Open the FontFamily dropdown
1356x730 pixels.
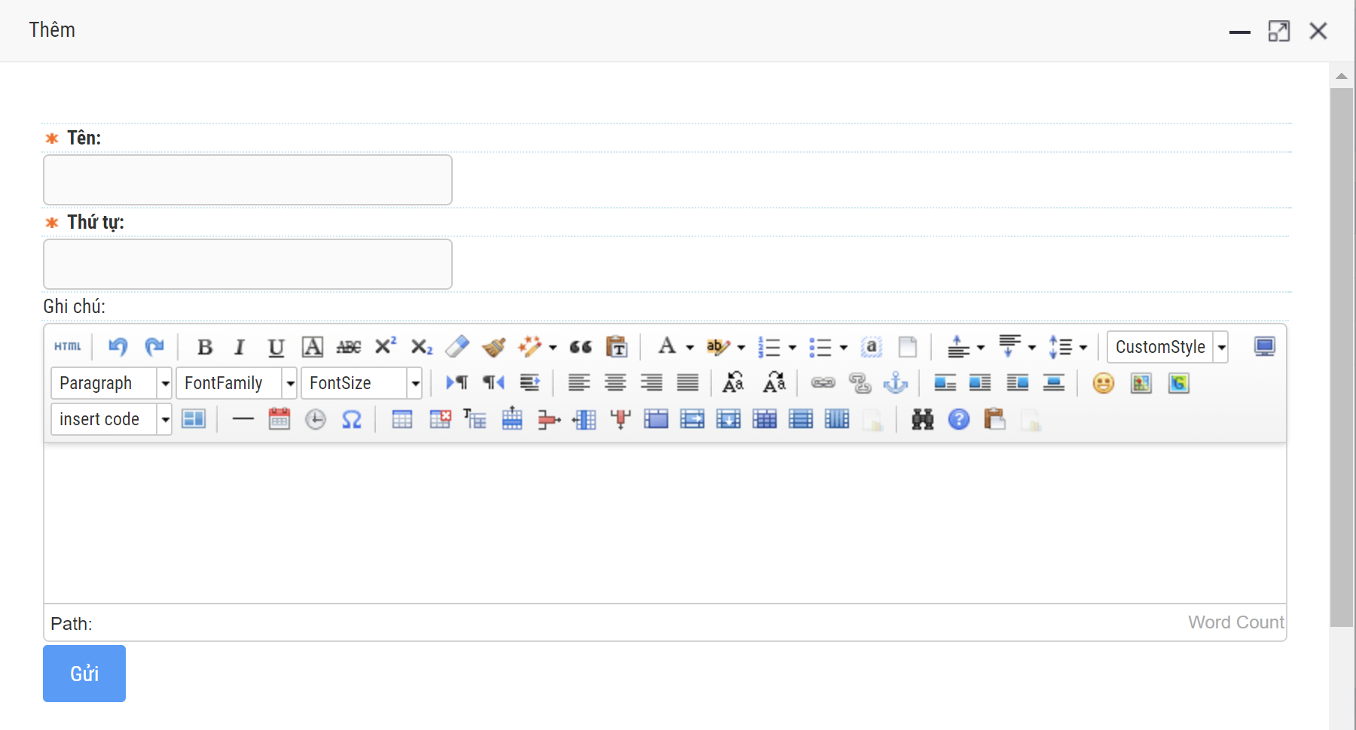[x=290, y=383]
